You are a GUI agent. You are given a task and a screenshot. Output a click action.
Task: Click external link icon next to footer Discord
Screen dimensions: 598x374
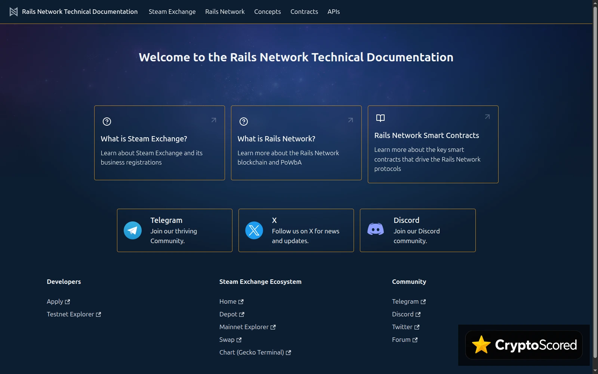(x=418, y=315)
